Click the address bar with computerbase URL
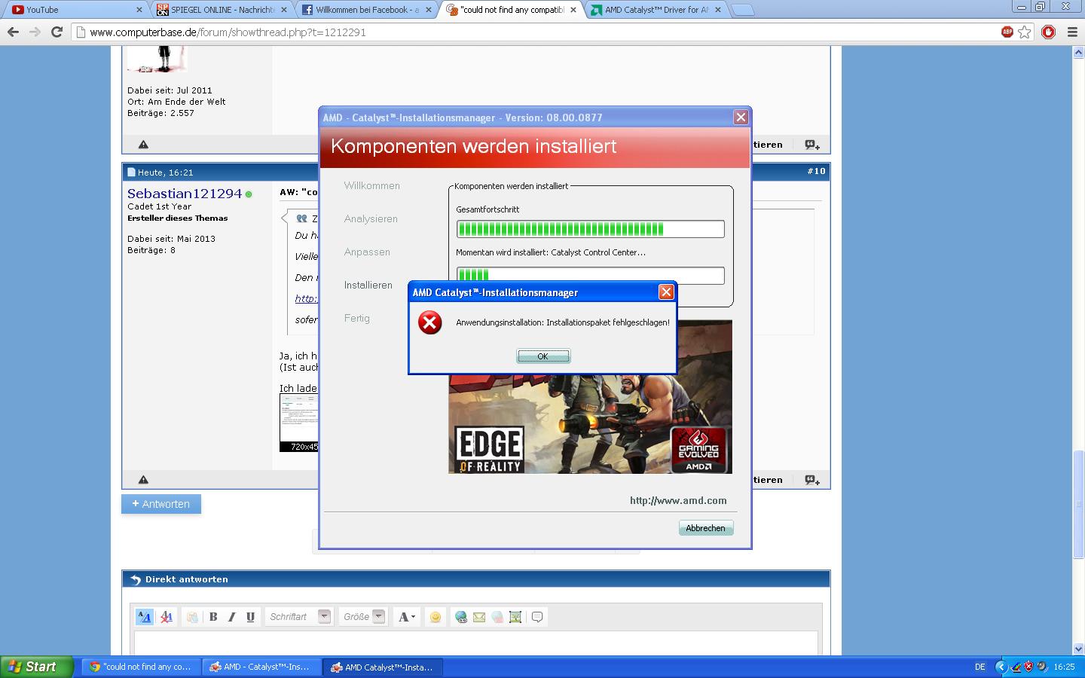1085x678 pixels. pos(535,32)
